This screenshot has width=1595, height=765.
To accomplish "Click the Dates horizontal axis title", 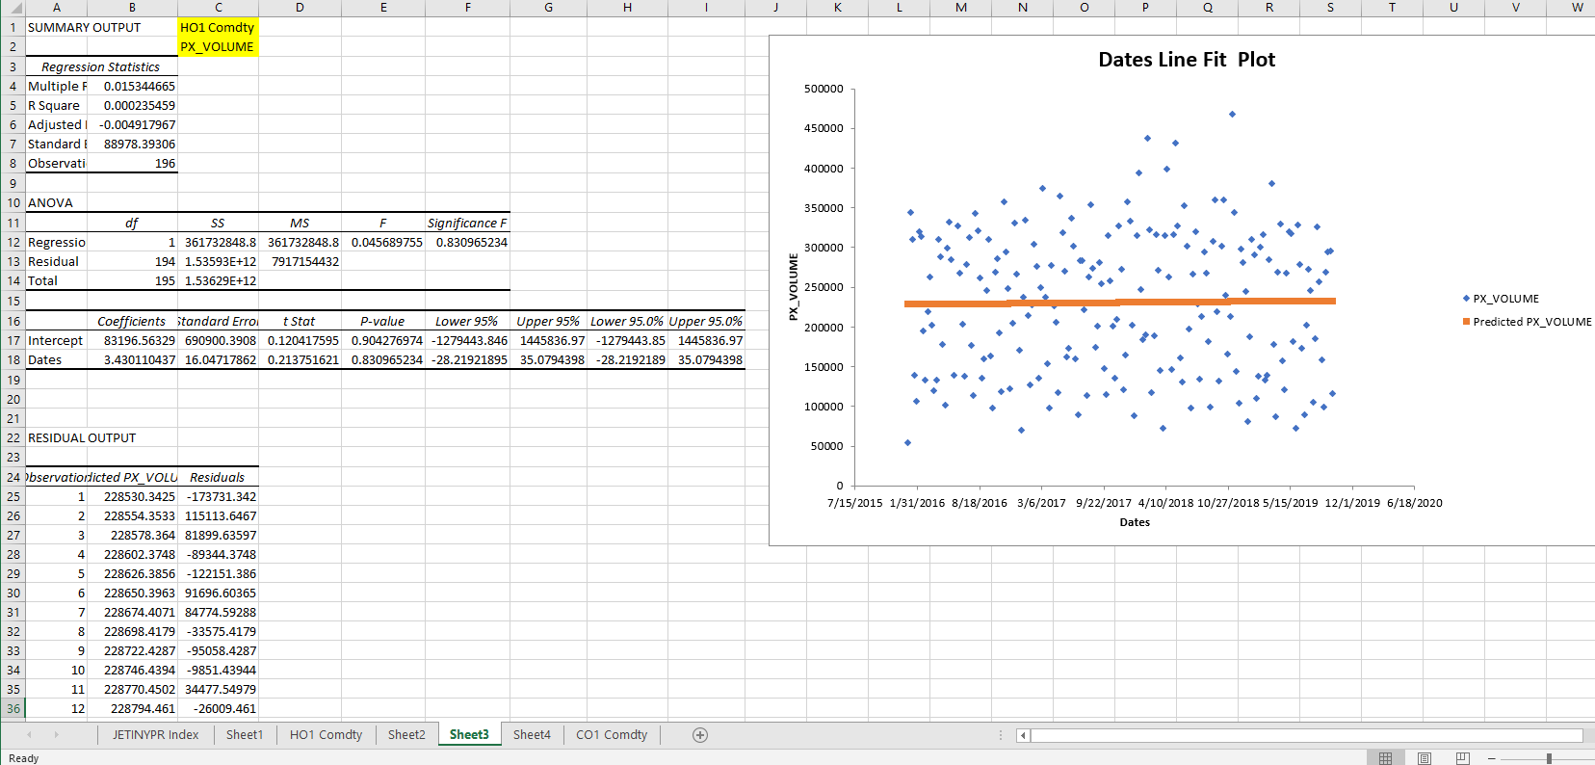I will click(1135, 522).
